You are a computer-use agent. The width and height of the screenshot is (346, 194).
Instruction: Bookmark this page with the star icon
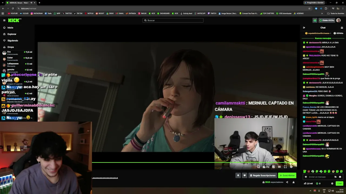[309, 8]
